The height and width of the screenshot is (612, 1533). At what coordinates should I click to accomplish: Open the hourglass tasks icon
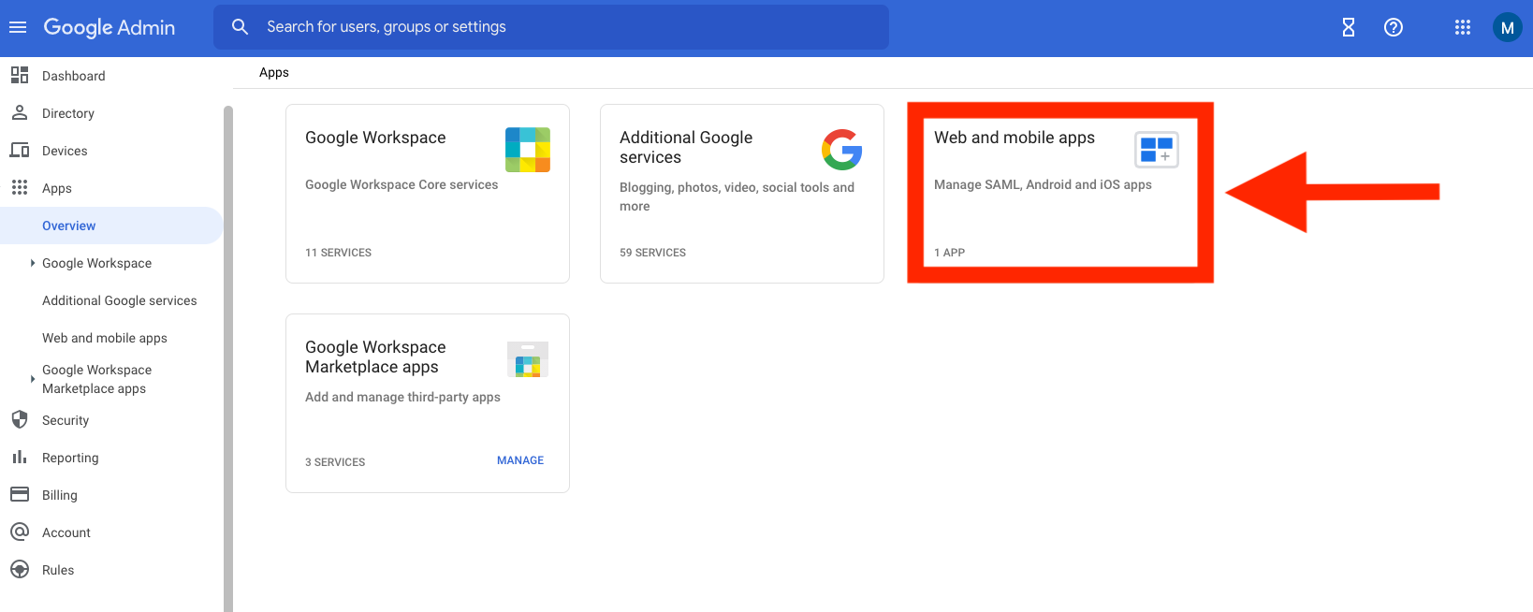point(1349,27)
